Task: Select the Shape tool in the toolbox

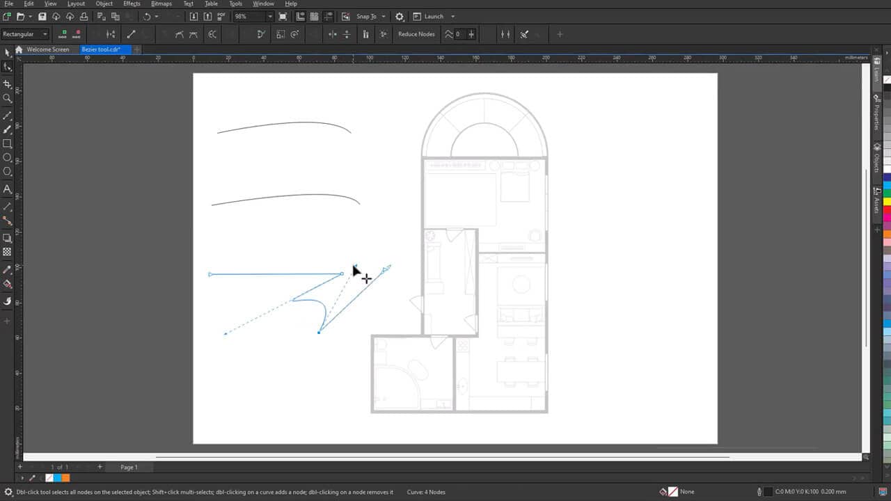Action: pyautogui.click(x=7, y=67)
